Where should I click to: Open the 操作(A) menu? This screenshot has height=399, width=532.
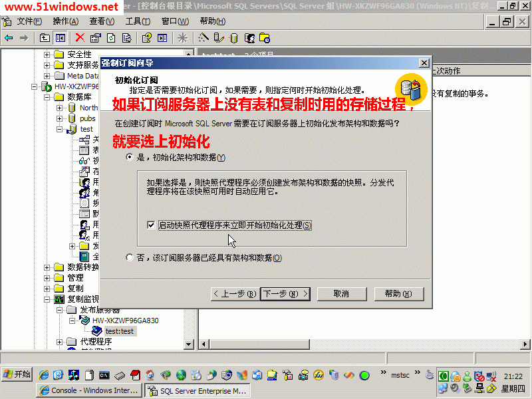65,21
